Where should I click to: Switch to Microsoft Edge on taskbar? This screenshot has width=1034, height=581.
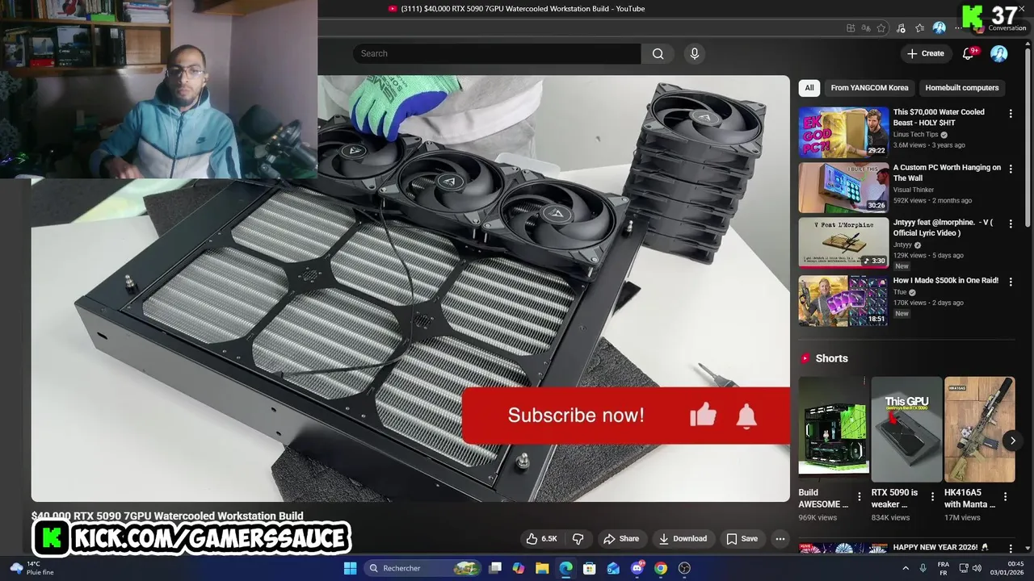click(565, 568)
